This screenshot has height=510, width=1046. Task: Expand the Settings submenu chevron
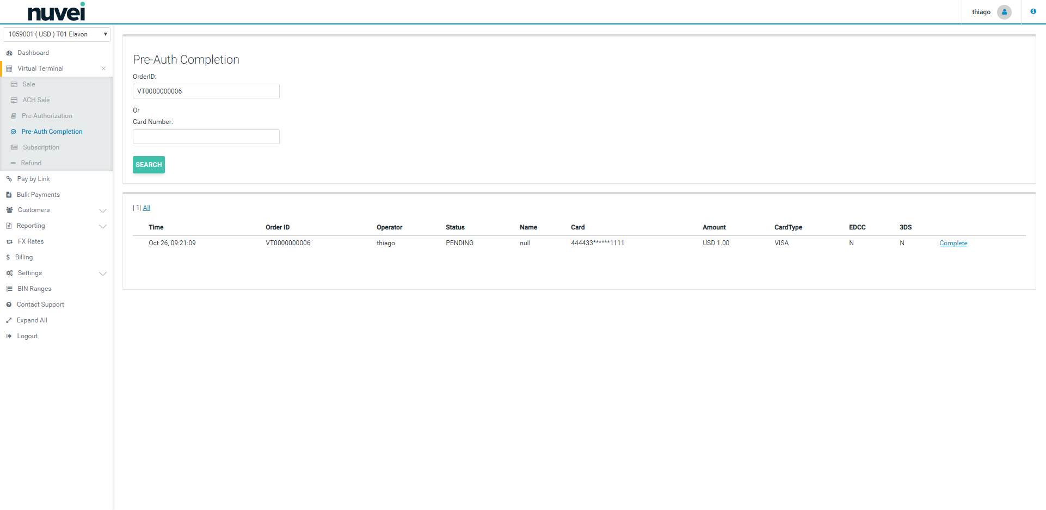[x=102, y=273]
